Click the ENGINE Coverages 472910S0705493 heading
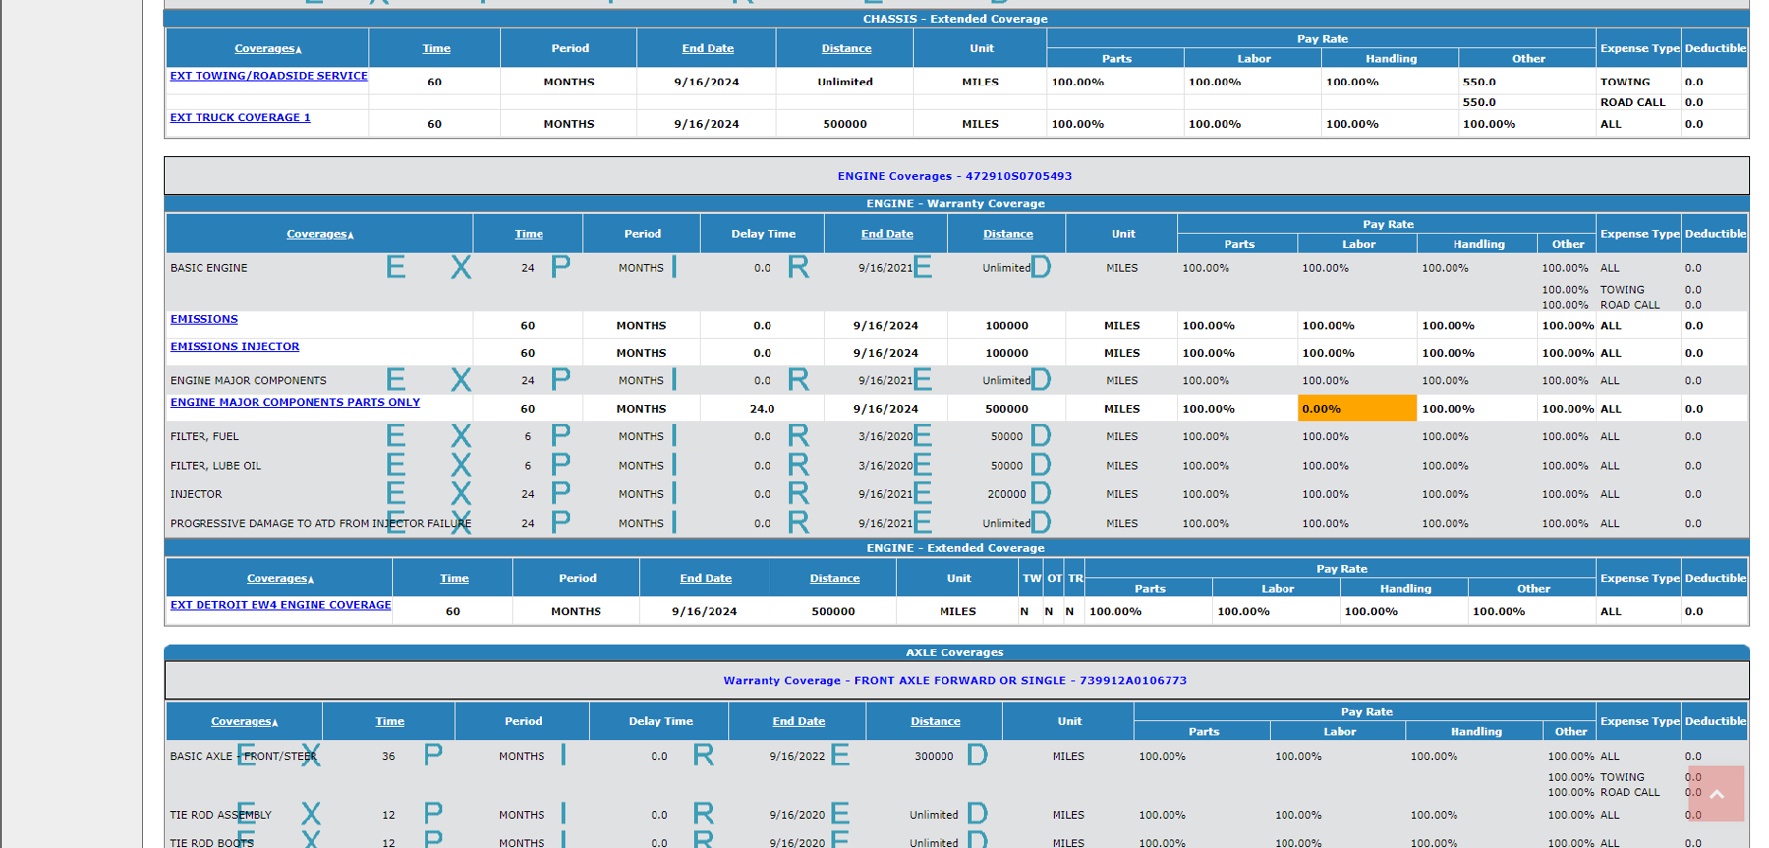The height and width of the screenshot is (848, 1769). pyautogui.click(x=954, y=177)
